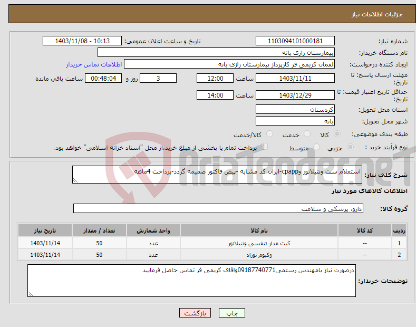Click the جزئیات اطلاعات نیاز page header
The image size is (416, 327).
pos(377,14)
